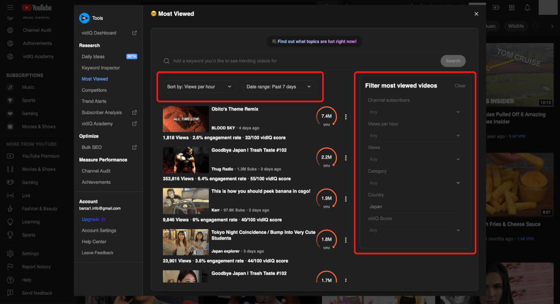Click three-dot menu for Obito's Theme Remix

click(x=346, y=116)
